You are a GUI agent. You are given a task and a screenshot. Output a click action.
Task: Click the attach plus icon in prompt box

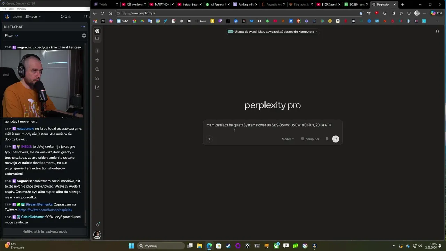[209, 139]
